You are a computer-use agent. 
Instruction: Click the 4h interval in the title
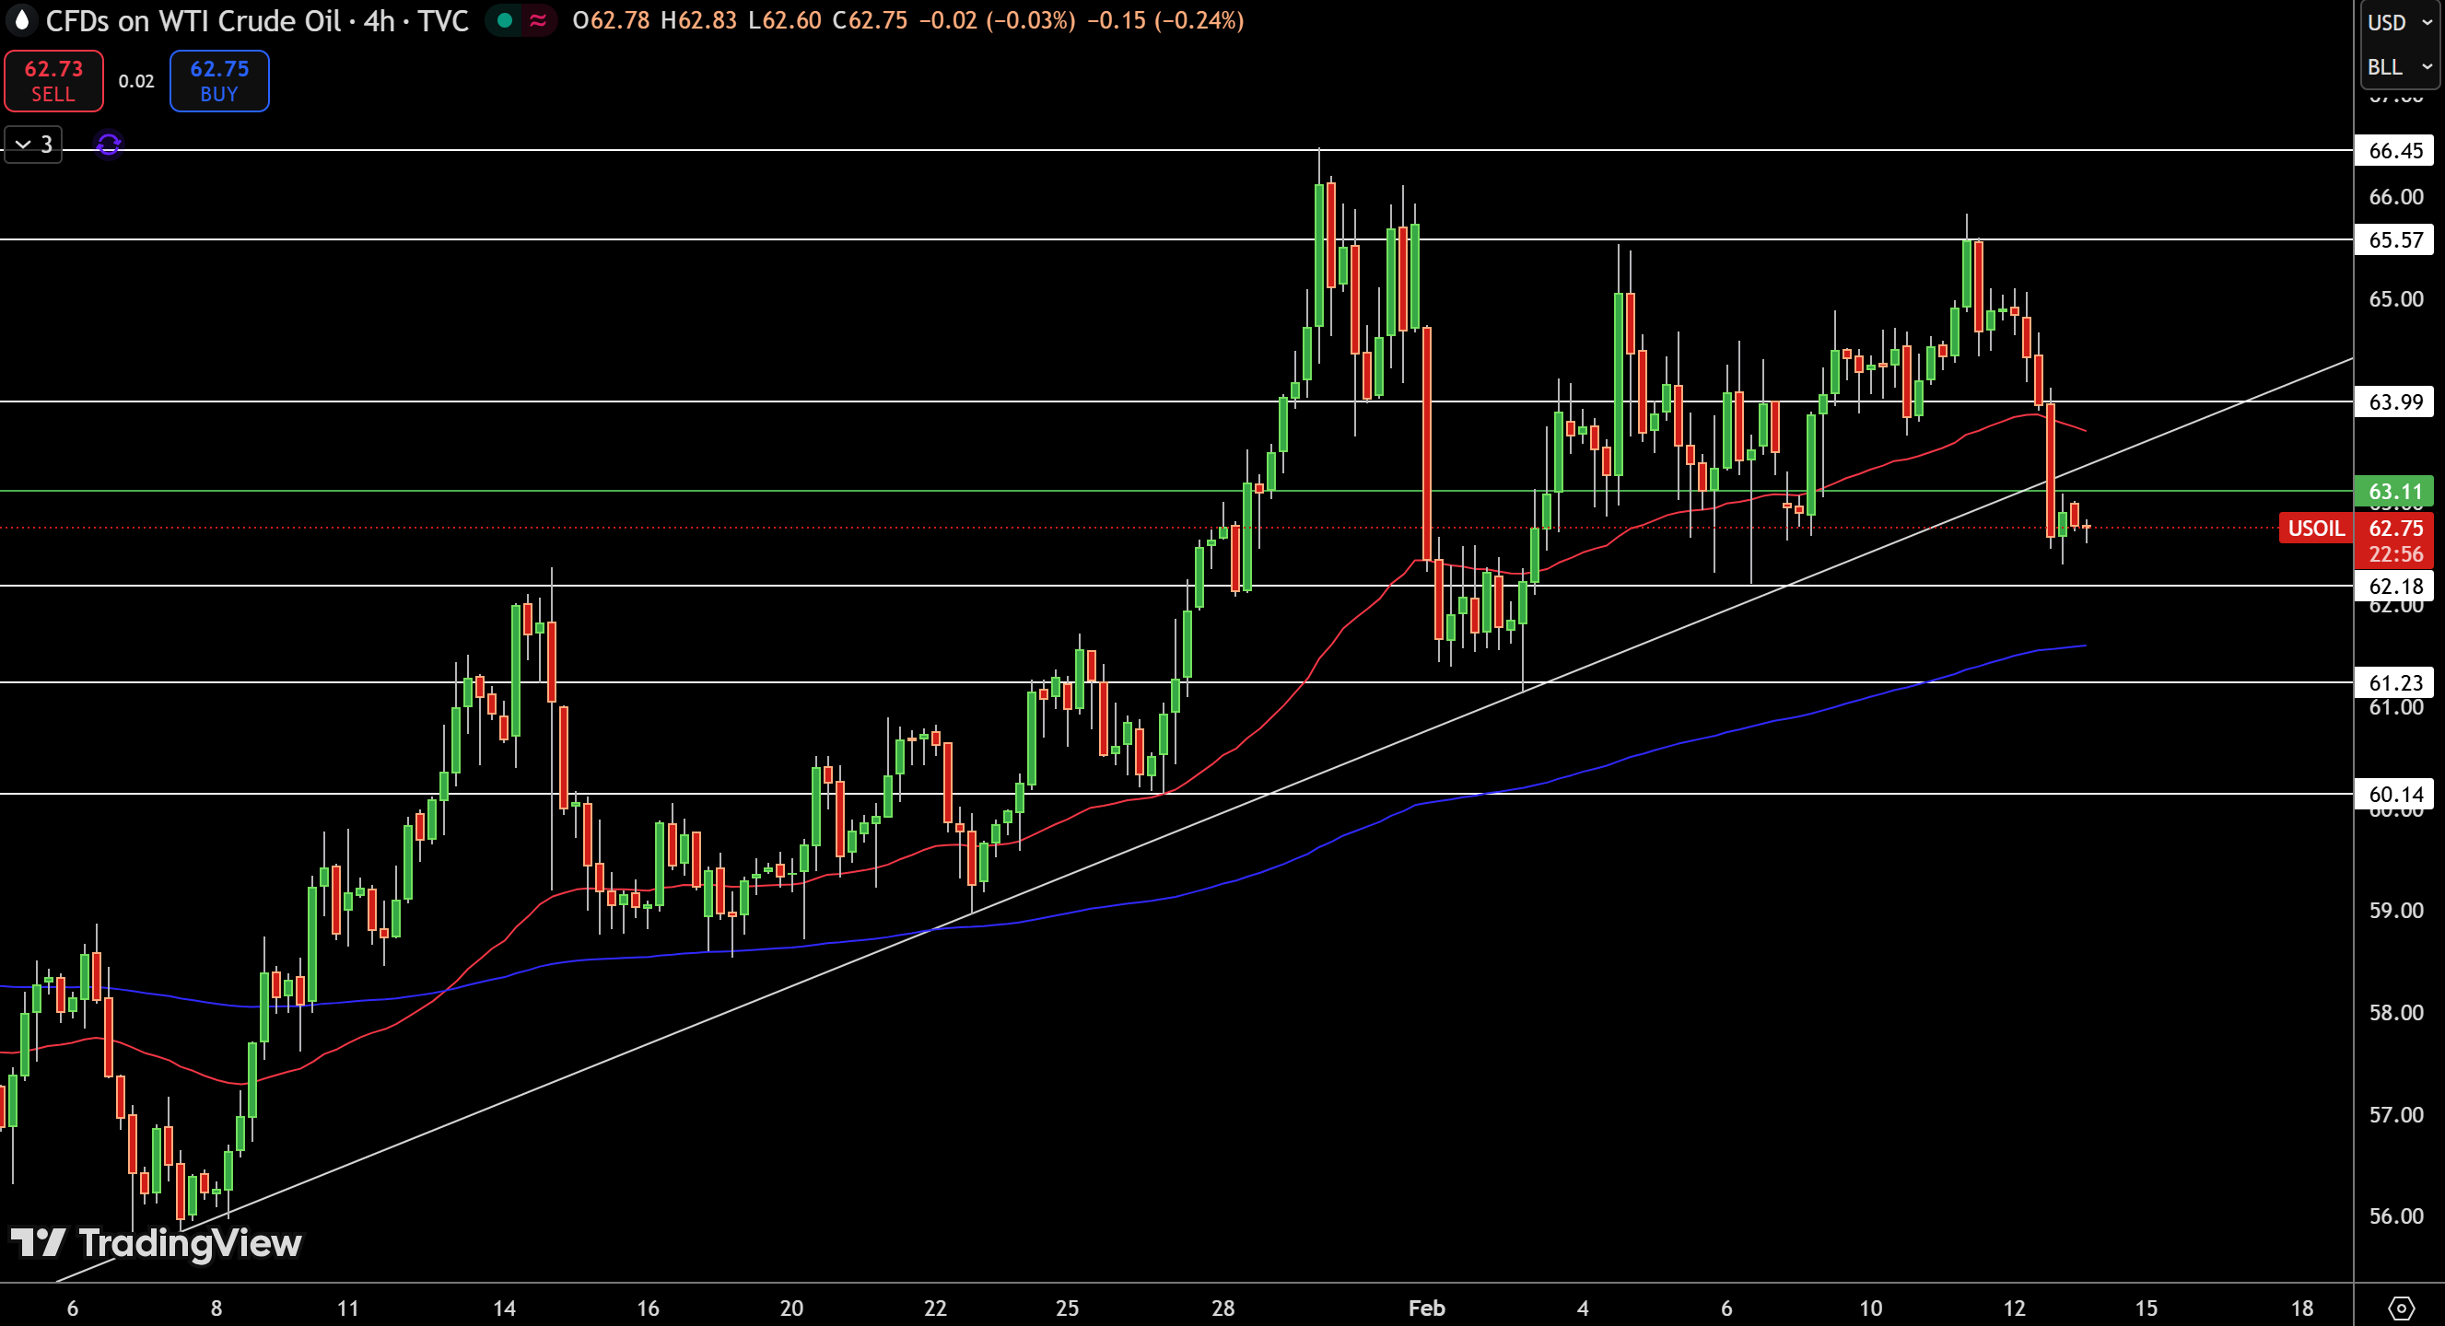click(380, 21)
